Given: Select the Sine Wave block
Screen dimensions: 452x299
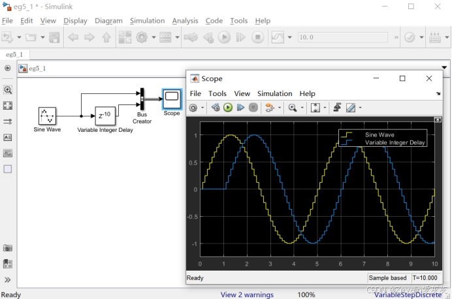Looking at the screenshot, I should pos(47,116).
